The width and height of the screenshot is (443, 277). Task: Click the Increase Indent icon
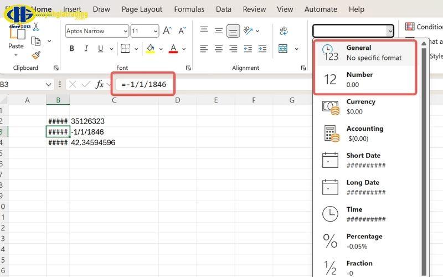(x=262, y=49)
